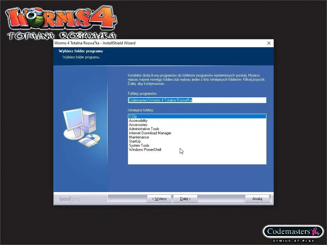This screenshot has height=245, width=327.
Task: Go back with the < Wstecz button
Action: [x=159, y=199]
